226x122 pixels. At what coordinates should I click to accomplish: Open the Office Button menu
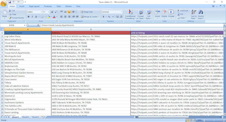(3, 3)
